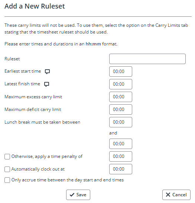Screen dimensions: 195x203
Task: Enable the 'Otherwise, apply a time penalty' checkbox
Action: coord(7,156)
